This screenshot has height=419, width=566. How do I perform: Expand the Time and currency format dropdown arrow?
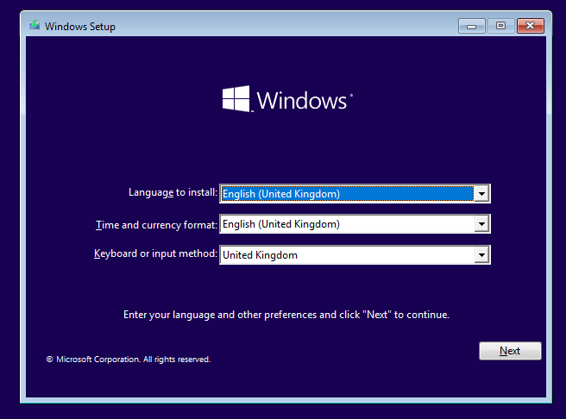[481, 224]
